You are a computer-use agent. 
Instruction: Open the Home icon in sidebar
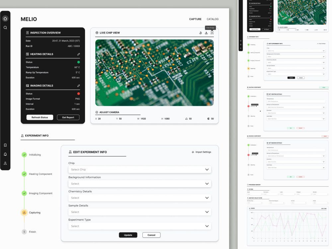5,19
